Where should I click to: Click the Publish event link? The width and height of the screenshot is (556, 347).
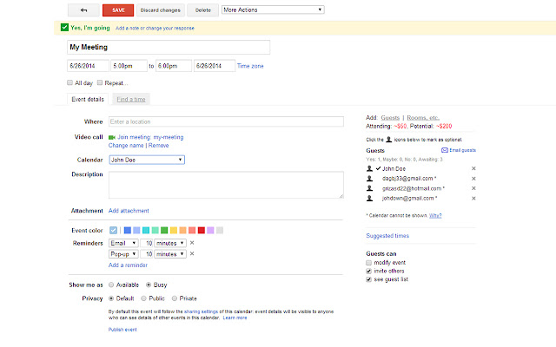pos(122,330)
